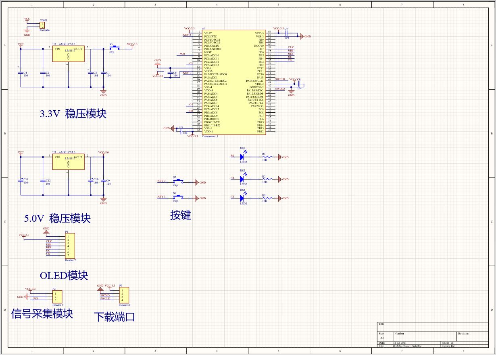Click the GNDVSS-2 pin label

[256, 87]
